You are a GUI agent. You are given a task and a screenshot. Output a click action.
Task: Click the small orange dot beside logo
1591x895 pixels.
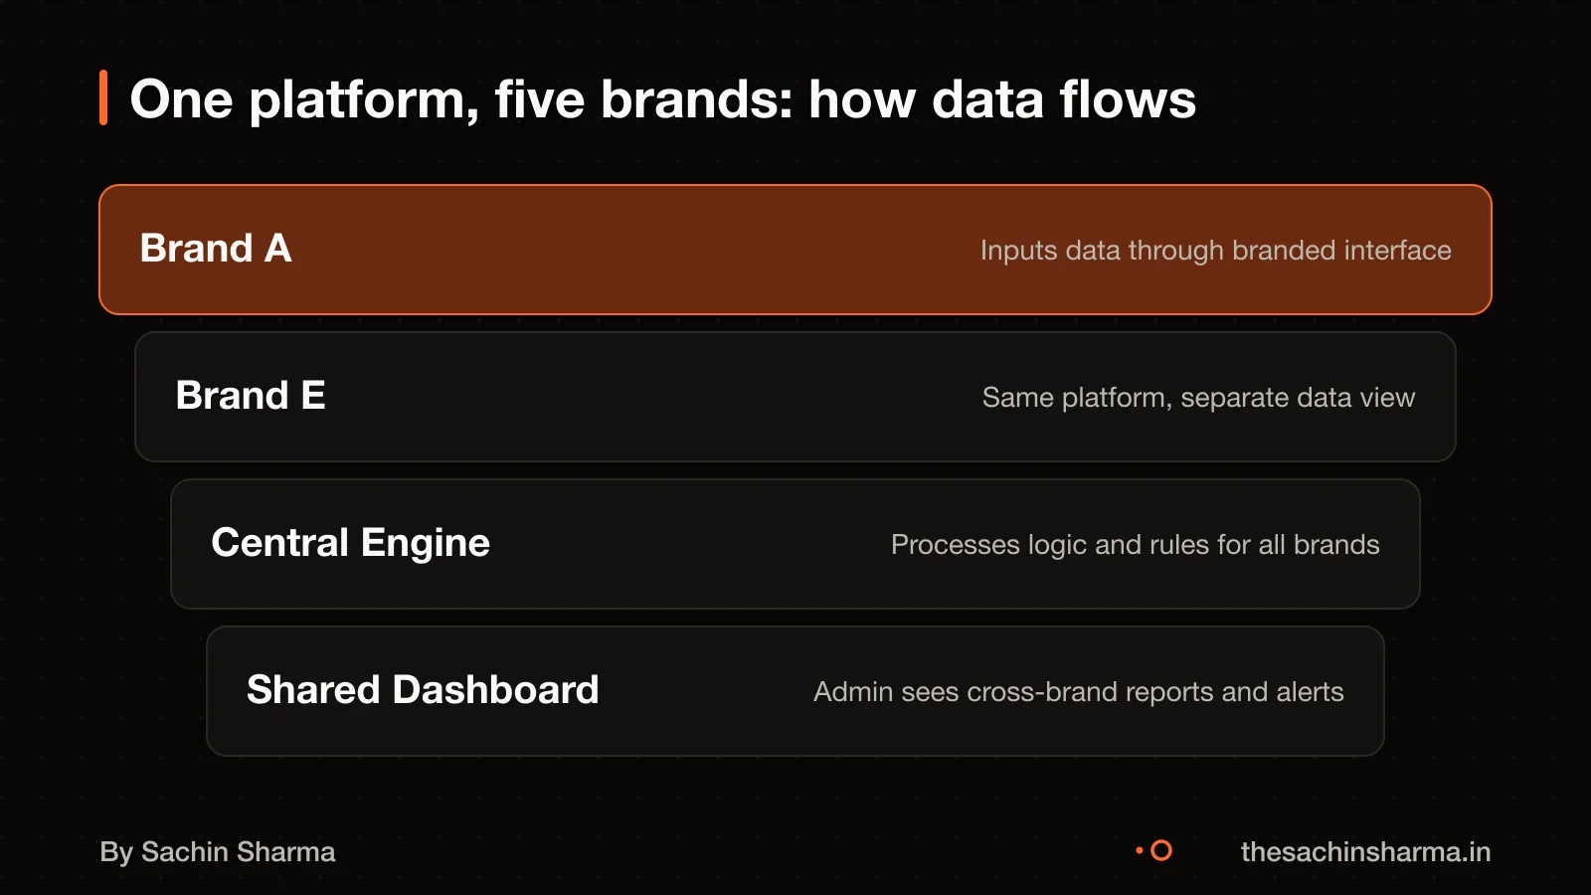click(1140, 850)
